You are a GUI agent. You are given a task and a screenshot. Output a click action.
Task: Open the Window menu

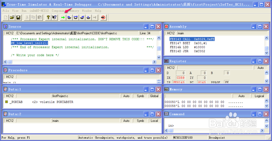(87, 11)
